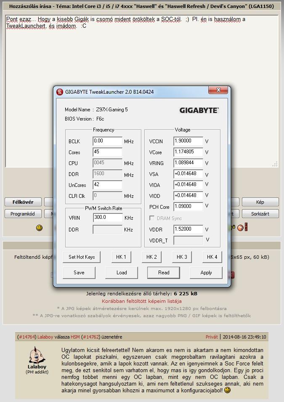Toggle the DRAM Sync checkbox
The image size is (284, 402).
(x=152, y=218)
